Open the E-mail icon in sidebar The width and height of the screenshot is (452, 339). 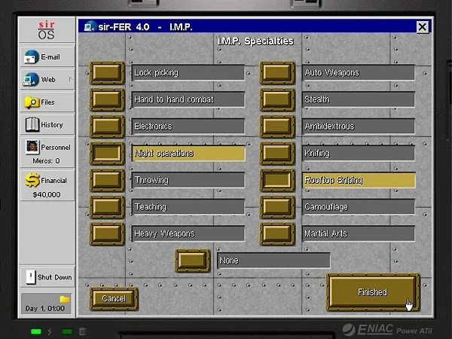pos(31,56)
